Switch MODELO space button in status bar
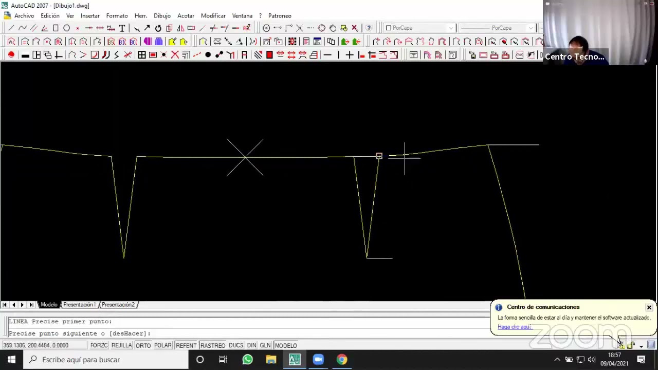 pos(286,345)
